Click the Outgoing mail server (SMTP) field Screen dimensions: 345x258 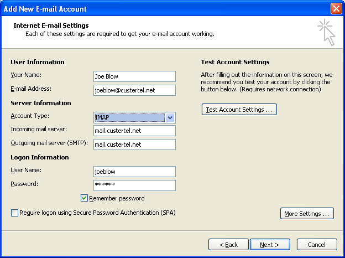point(134,145)
